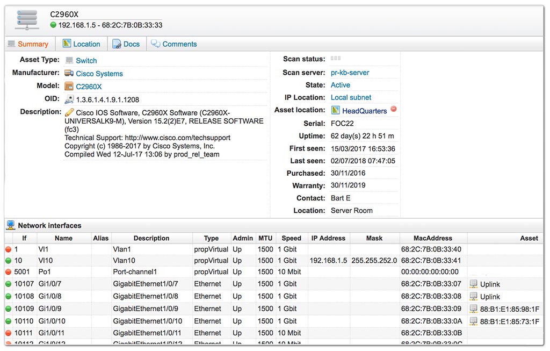Open the C2960X model link
Screen dimensions: 550x351
89,87
